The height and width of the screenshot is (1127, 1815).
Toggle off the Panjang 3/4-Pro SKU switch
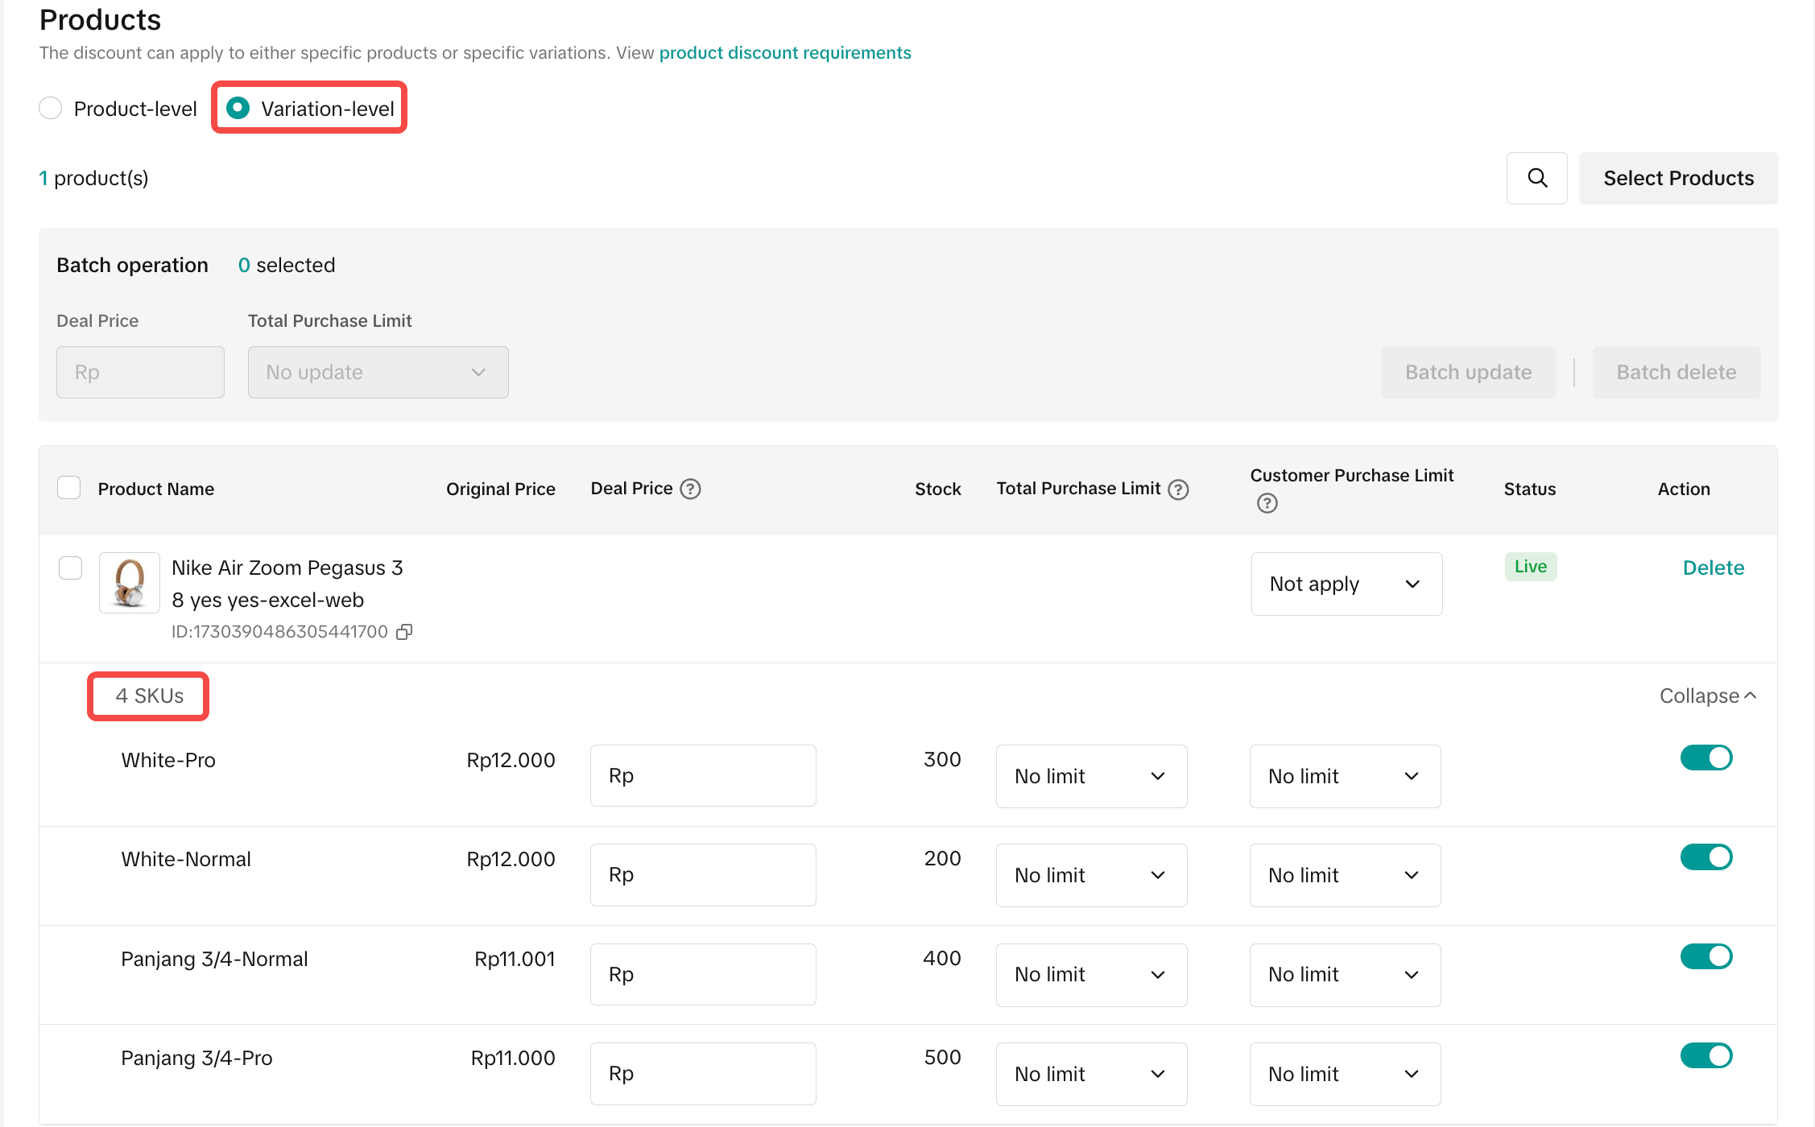click(x=1705, y=1055)
